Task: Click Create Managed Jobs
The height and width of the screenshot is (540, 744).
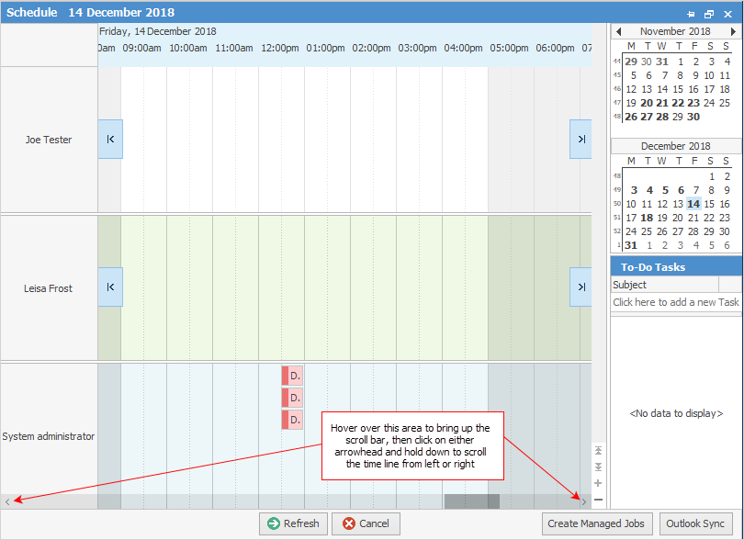Action: (x=597, y=523)
